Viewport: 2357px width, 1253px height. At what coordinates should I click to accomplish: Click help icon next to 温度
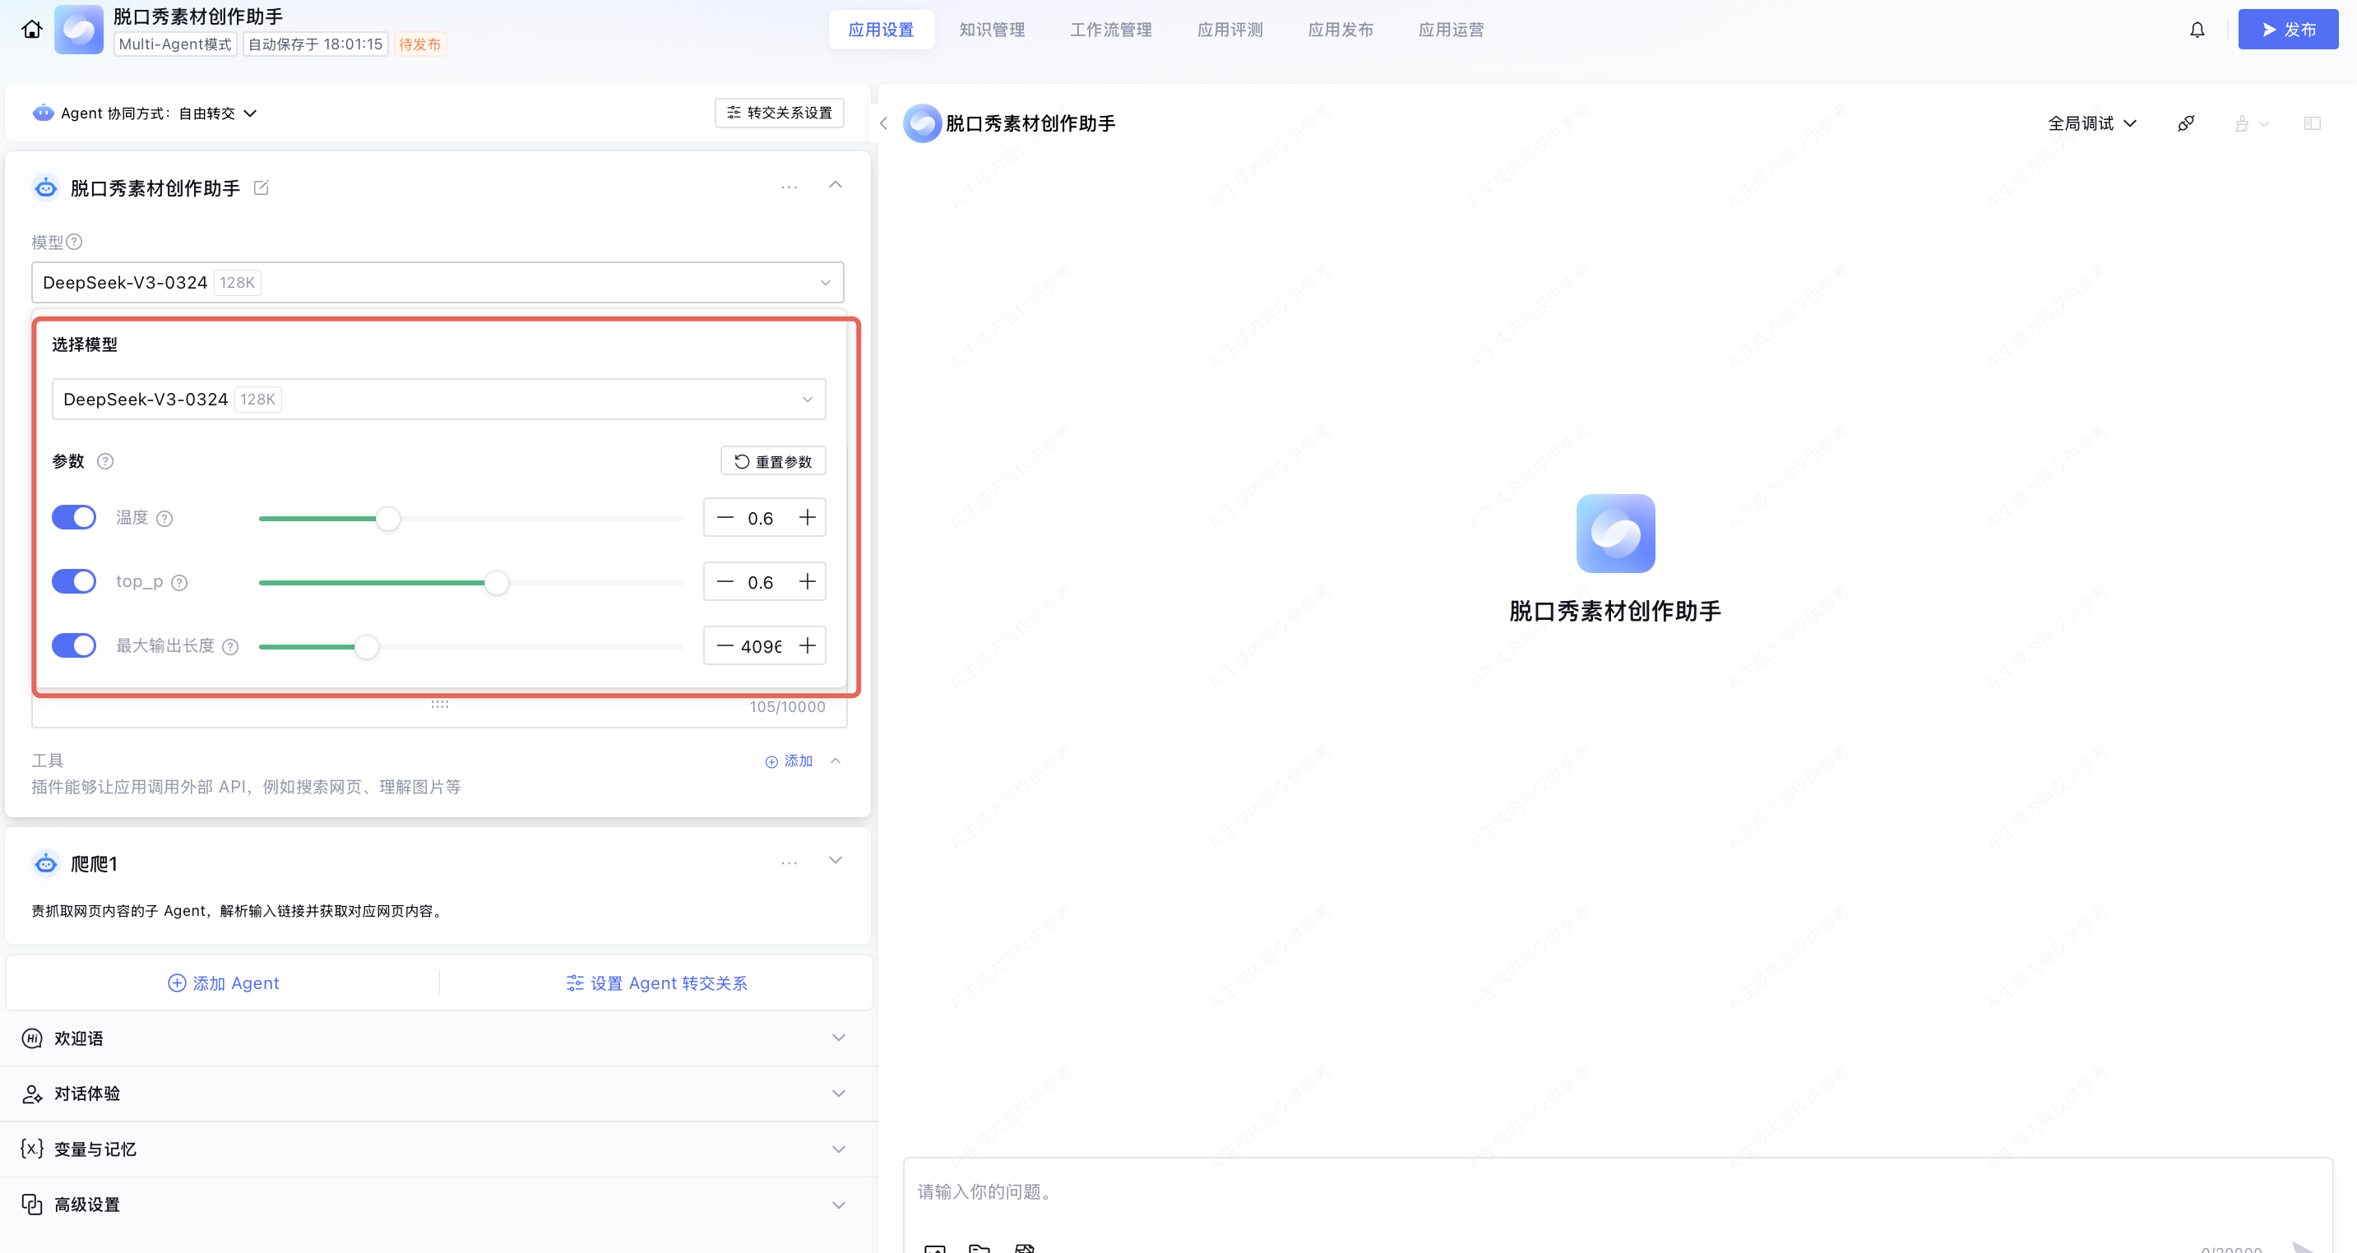(x=164, y=519)
